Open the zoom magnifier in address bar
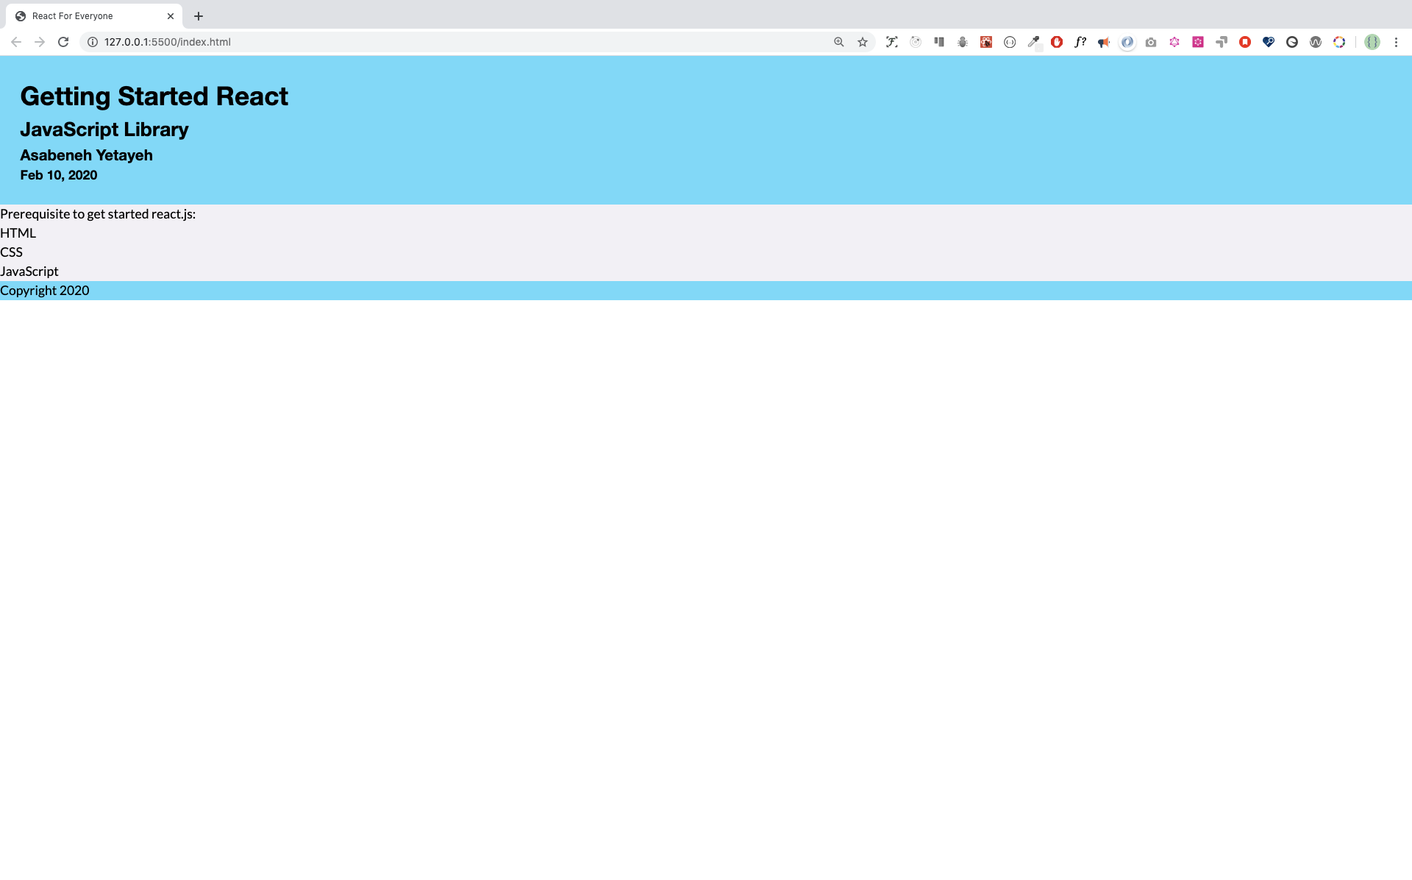This screenshot has height=880, width=1412. [838, 42]
